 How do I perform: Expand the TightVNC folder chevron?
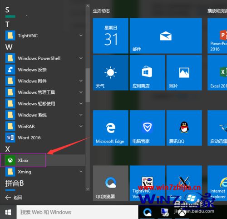(x=81, y=36)
